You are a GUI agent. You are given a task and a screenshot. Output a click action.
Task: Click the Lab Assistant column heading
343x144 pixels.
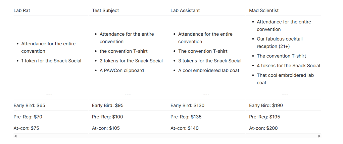(x=185, y=10)
